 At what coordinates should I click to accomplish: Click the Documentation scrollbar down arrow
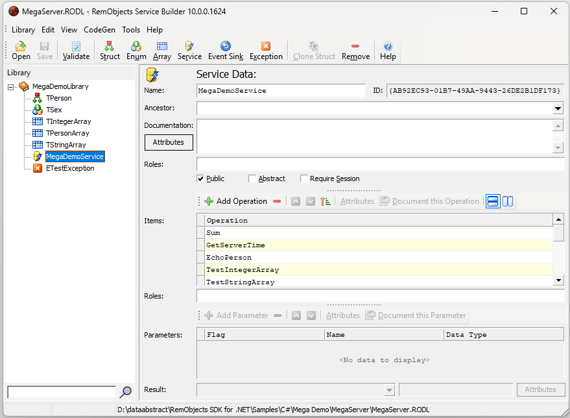coord(558,148)
